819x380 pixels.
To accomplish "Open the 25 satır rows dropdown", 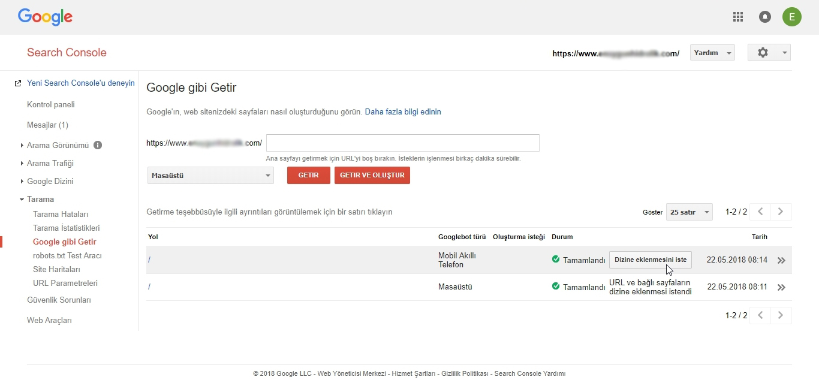I will pyautogui.click(x=689, y=212).
